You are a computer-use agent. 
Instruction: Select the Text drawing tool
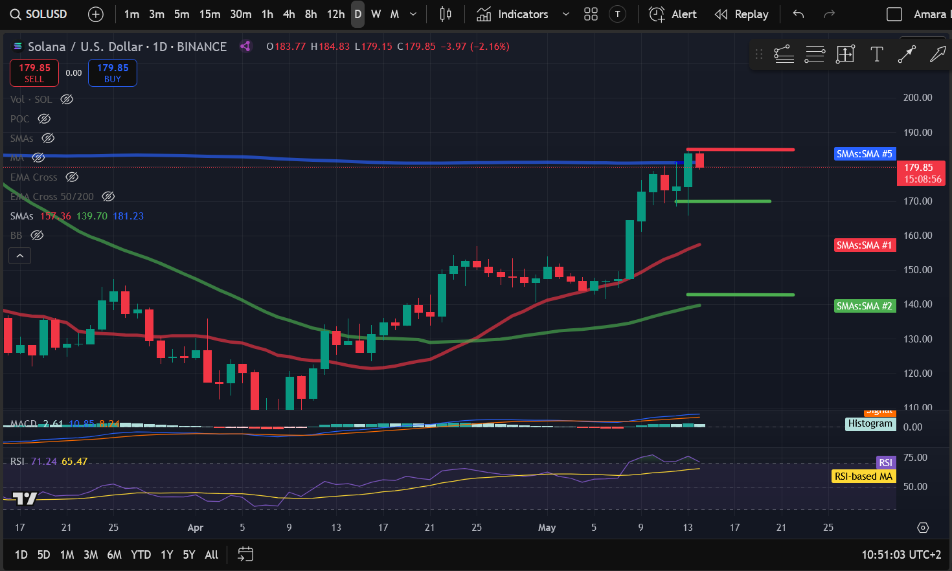point(876,54)
